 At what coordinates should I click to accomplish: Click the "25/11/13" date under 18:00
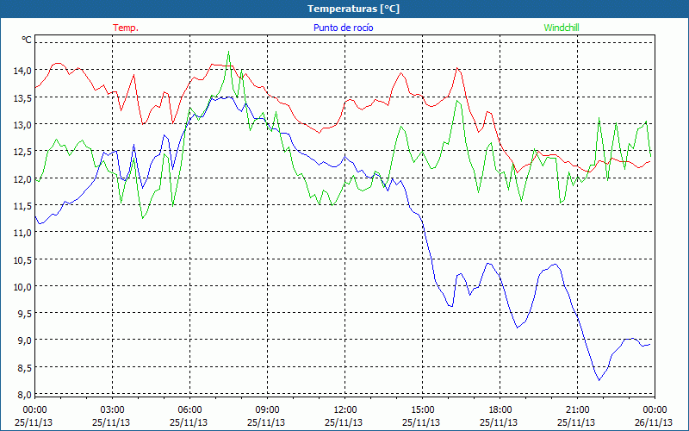[x=499, y=422]
